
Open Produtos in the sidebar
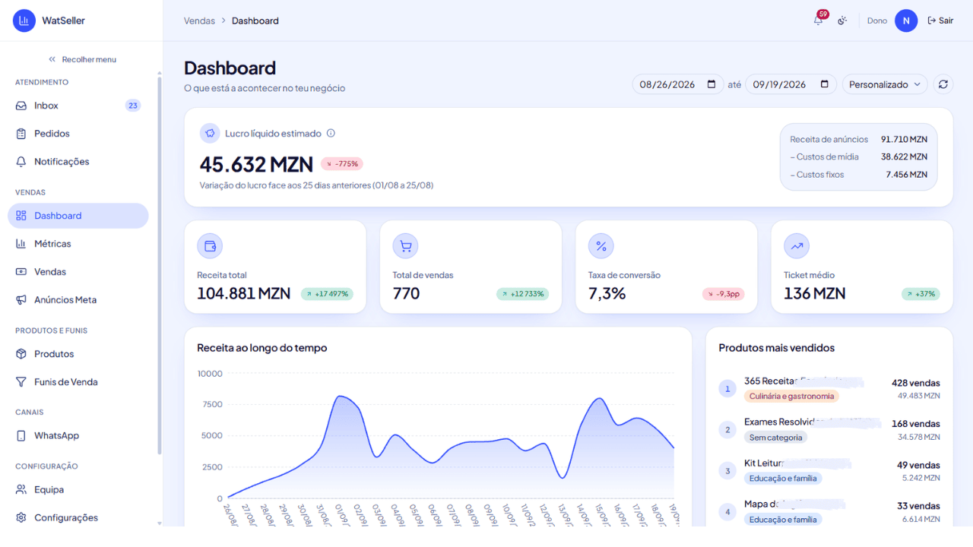78,354
